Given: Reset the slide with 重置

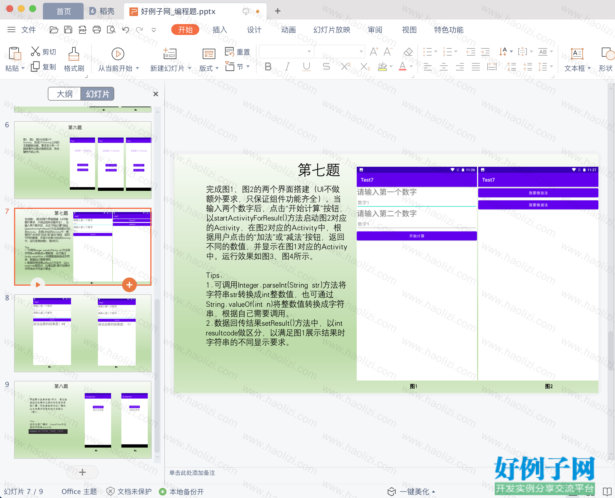Looking at the screenshot, I should point(238,52).
